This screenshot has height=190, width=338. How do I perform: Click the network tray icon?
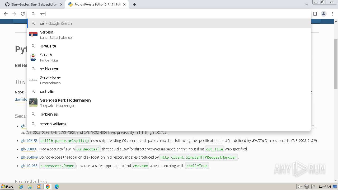(306, 187)
